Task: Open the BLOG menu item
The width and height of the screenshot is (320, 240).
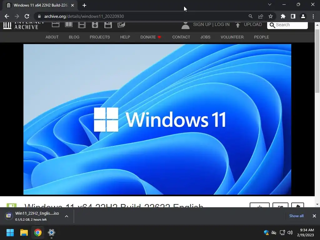Action: click(74, 37)
